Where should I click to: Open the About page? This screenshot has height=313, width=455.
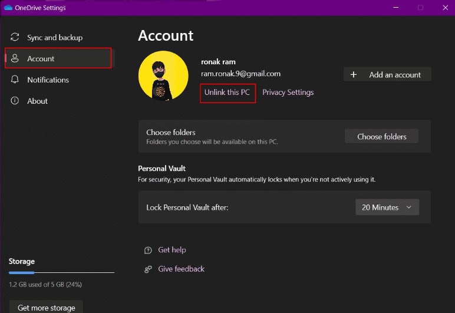60,101
